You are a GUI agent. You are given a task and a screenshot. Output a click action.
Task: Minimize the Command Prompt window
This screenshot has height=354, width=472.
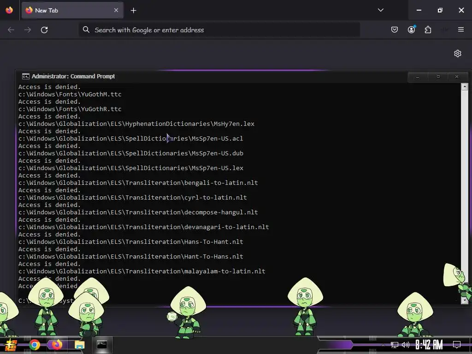click(418, 77)
